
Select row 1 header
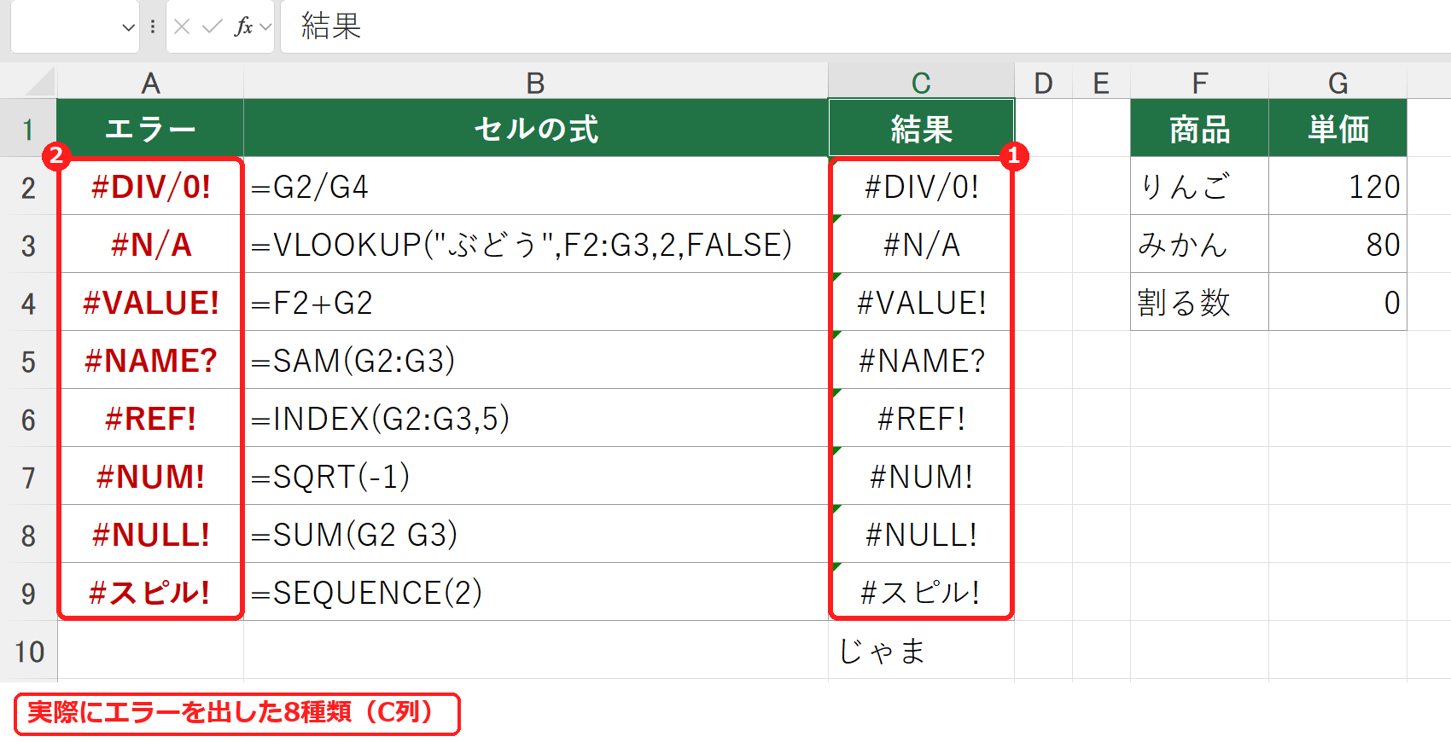[x=28, y=129]
